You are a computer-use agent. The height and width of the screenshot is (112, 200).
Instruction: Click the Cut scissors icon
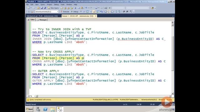75,8
